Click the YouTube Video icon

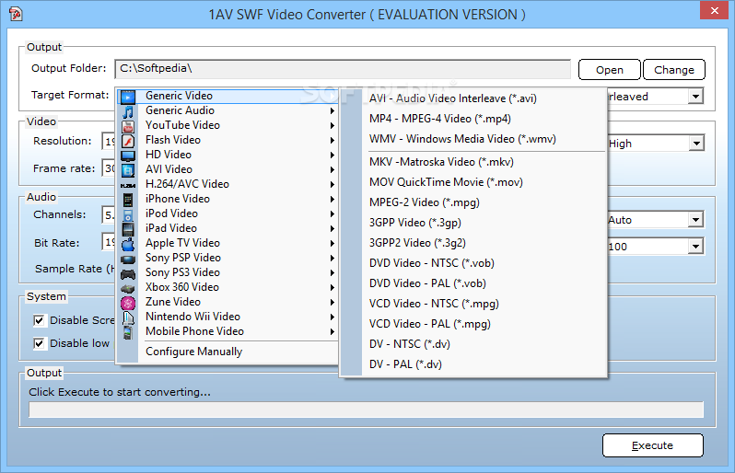[128, 126]
